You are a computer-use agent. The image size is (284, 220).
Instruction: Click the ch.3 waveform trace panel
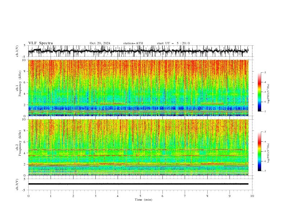141,184
